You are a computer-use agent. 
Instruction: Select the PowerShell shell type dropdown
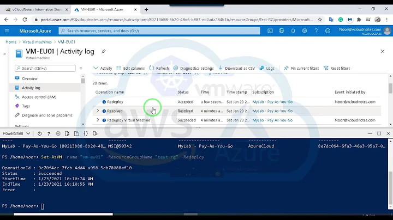coord(16,133)
